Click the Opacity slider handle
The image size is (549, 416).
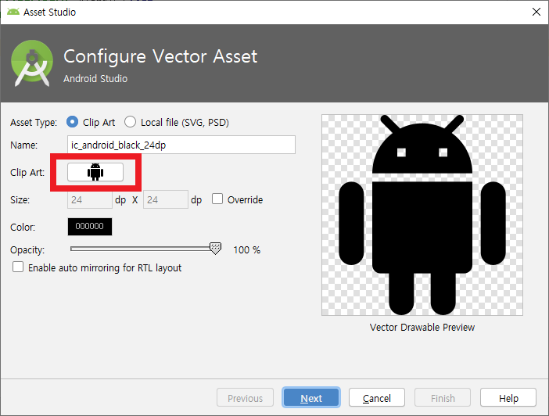coord(215,248)
